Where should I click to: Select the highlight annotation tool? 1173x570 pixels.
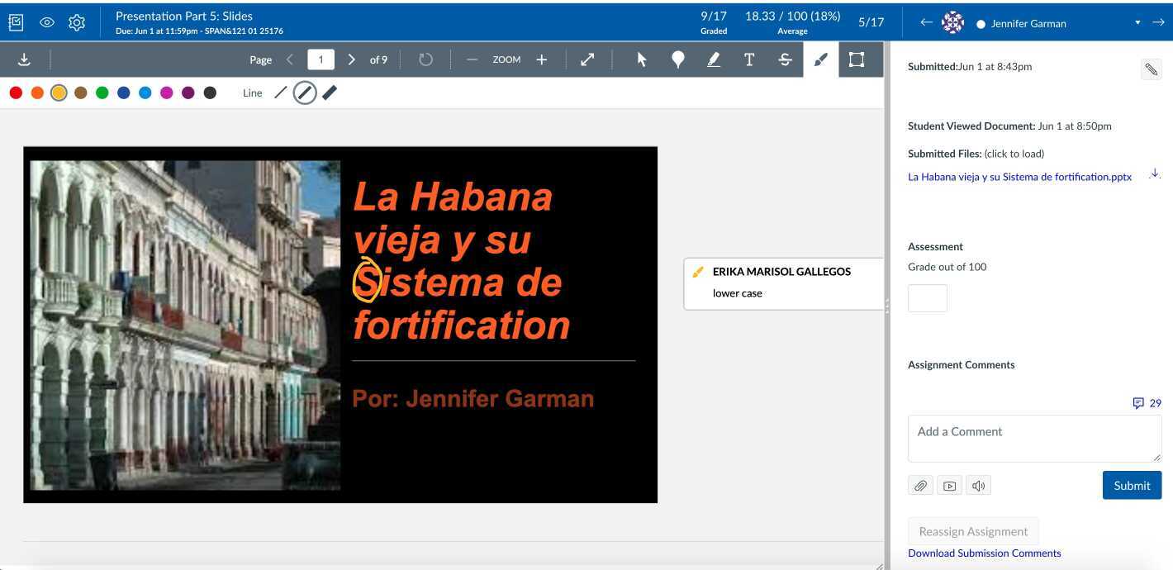(714, 59)
